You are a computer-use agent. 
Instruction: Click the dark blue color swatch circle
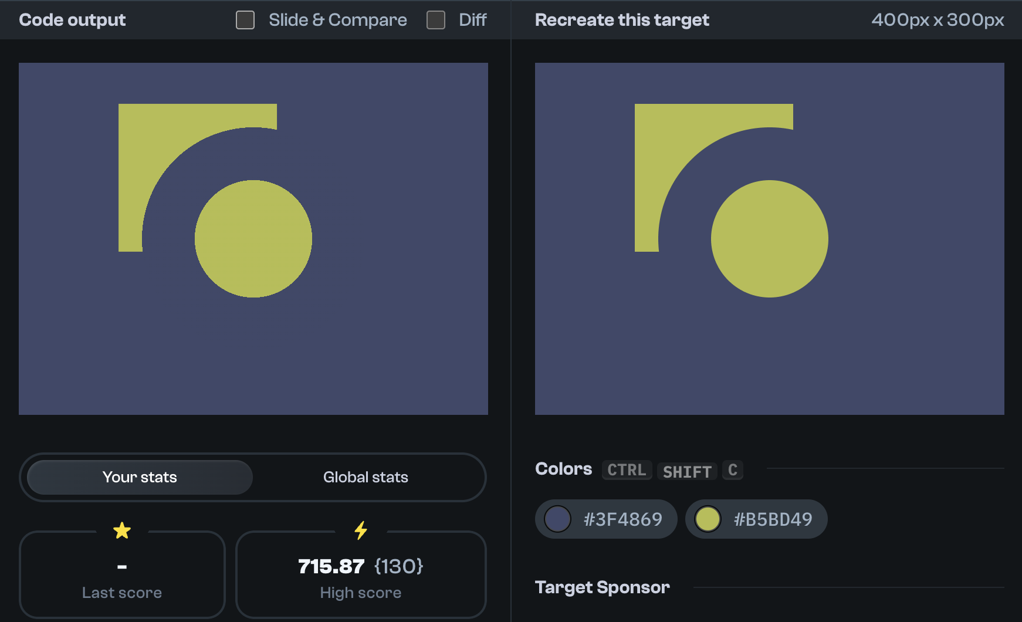557,519
